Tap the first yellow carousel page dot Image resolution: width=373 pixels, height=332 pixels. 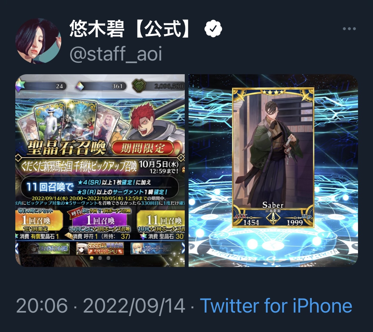(x=92, y=258)
